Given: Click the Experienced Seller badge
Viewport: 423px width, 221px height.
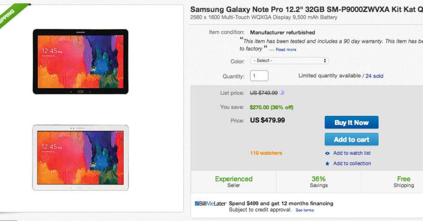Looking at the screenshot, I should (234, 182).
